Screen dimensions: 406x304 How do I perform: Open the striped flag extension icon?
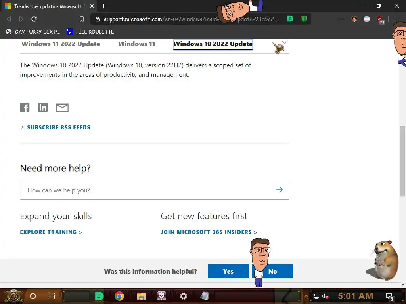(367, 19)
